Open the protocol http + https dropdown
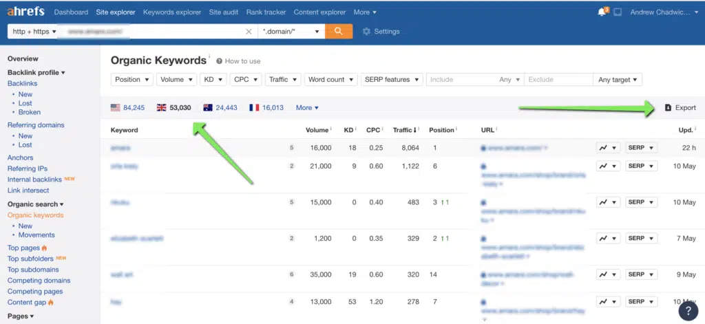Viewport: 705px width, 324px height. coord(34,32)
